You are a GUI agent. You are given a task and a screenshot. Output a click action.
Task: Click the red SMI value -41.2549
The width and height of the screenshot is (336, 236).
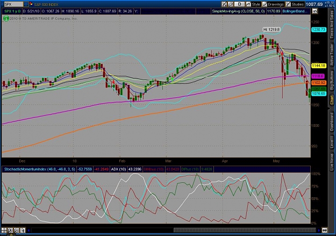coord(102,169)
